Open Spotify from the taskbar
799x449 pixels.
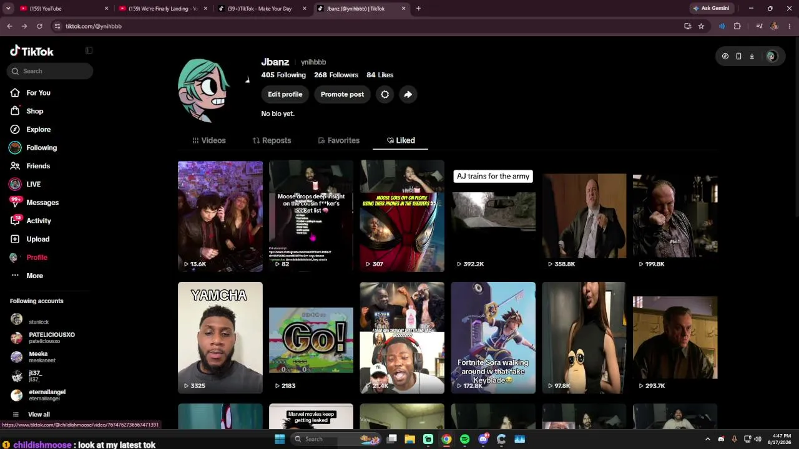(465, 439)
